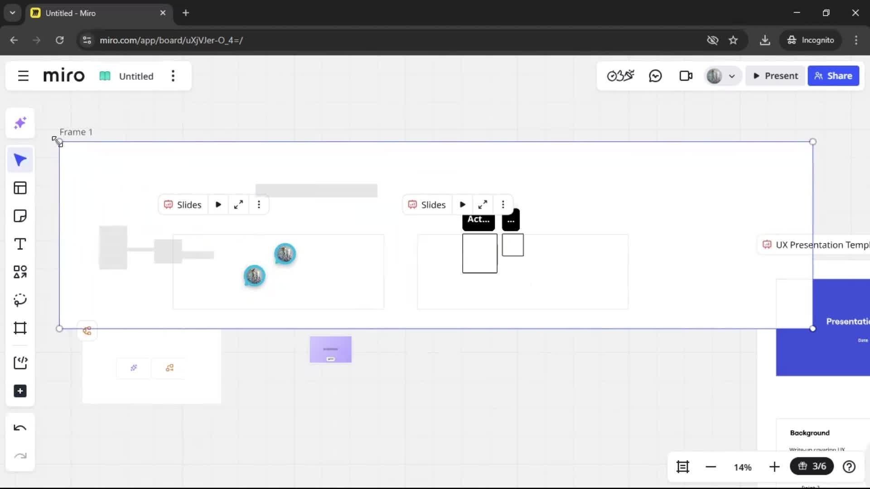Click the miro logo

coord(64,76)
